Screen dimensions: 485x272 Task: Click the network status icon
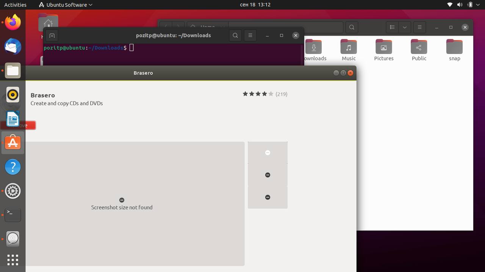coord(450,5)
